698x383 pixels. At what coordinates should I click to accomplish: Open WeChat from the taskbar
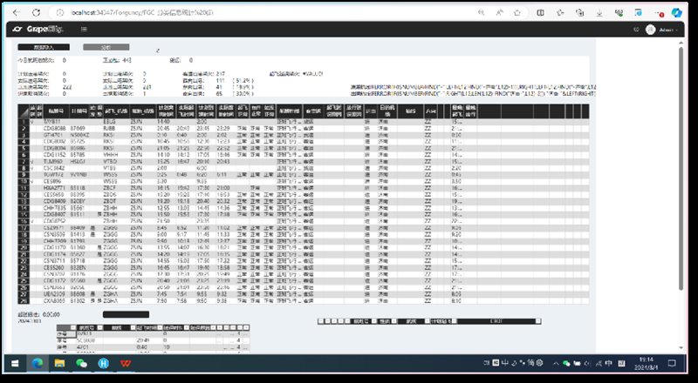click(82, 362)
